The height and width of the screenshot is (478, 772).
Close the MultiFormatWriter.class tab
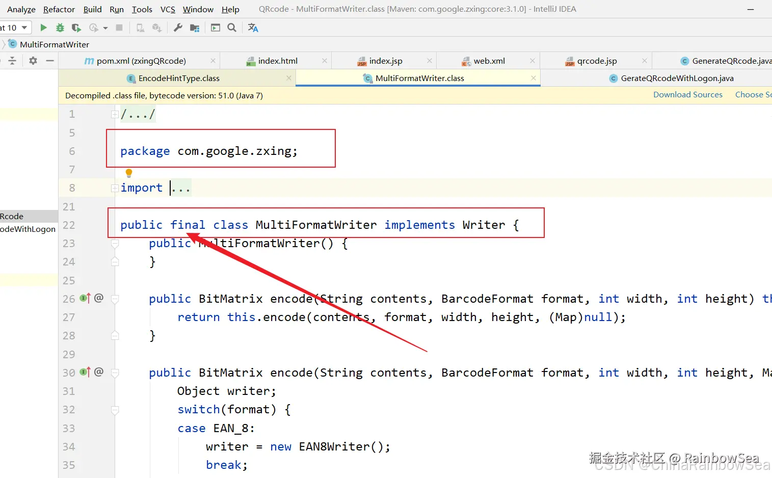click(x=534, y=78)
